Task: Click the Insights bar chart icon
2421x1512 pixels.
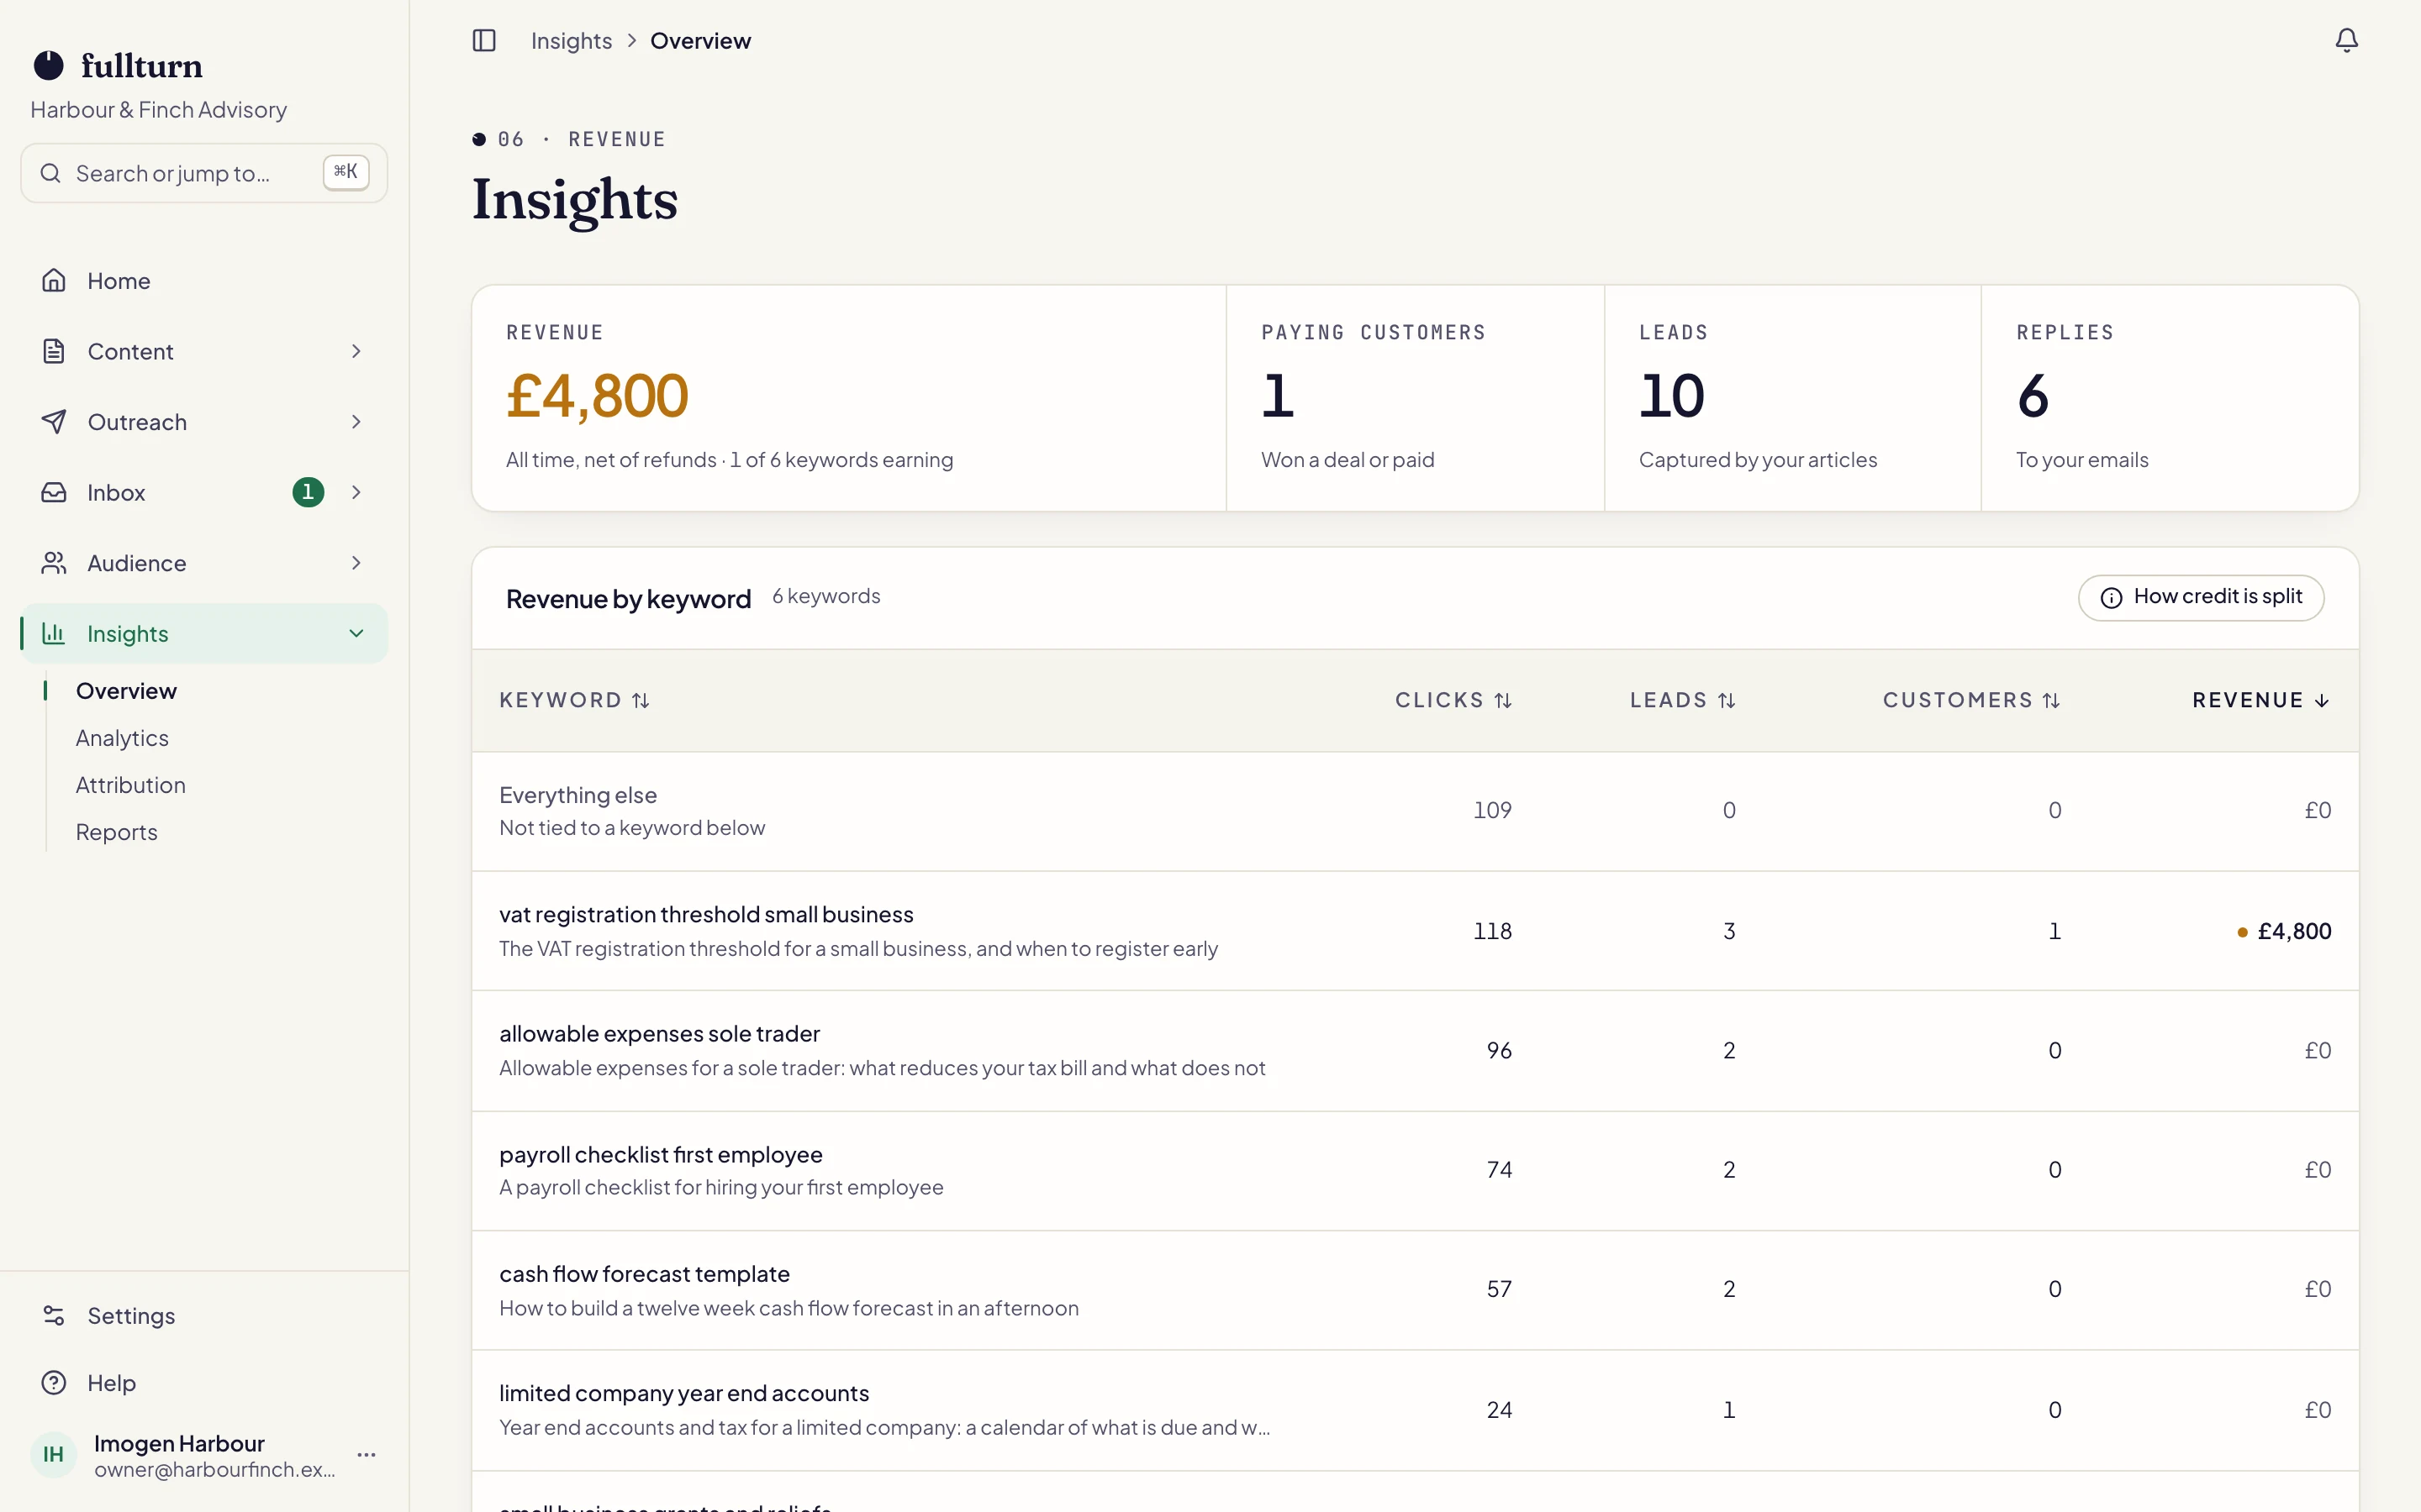Action: (54, 633)
